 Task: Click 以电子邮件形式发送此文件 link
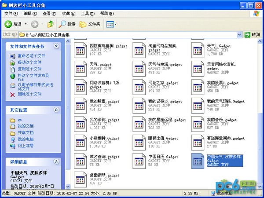tap(35, 86)
